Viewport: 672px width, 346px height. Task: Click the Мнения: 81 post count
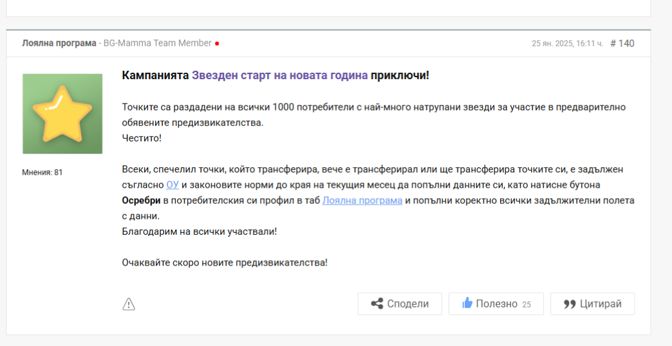coord(42,172)
